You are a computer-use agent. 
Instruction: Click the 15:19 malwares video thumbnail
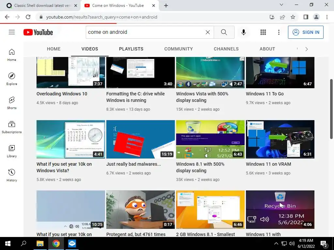point(141,139)
